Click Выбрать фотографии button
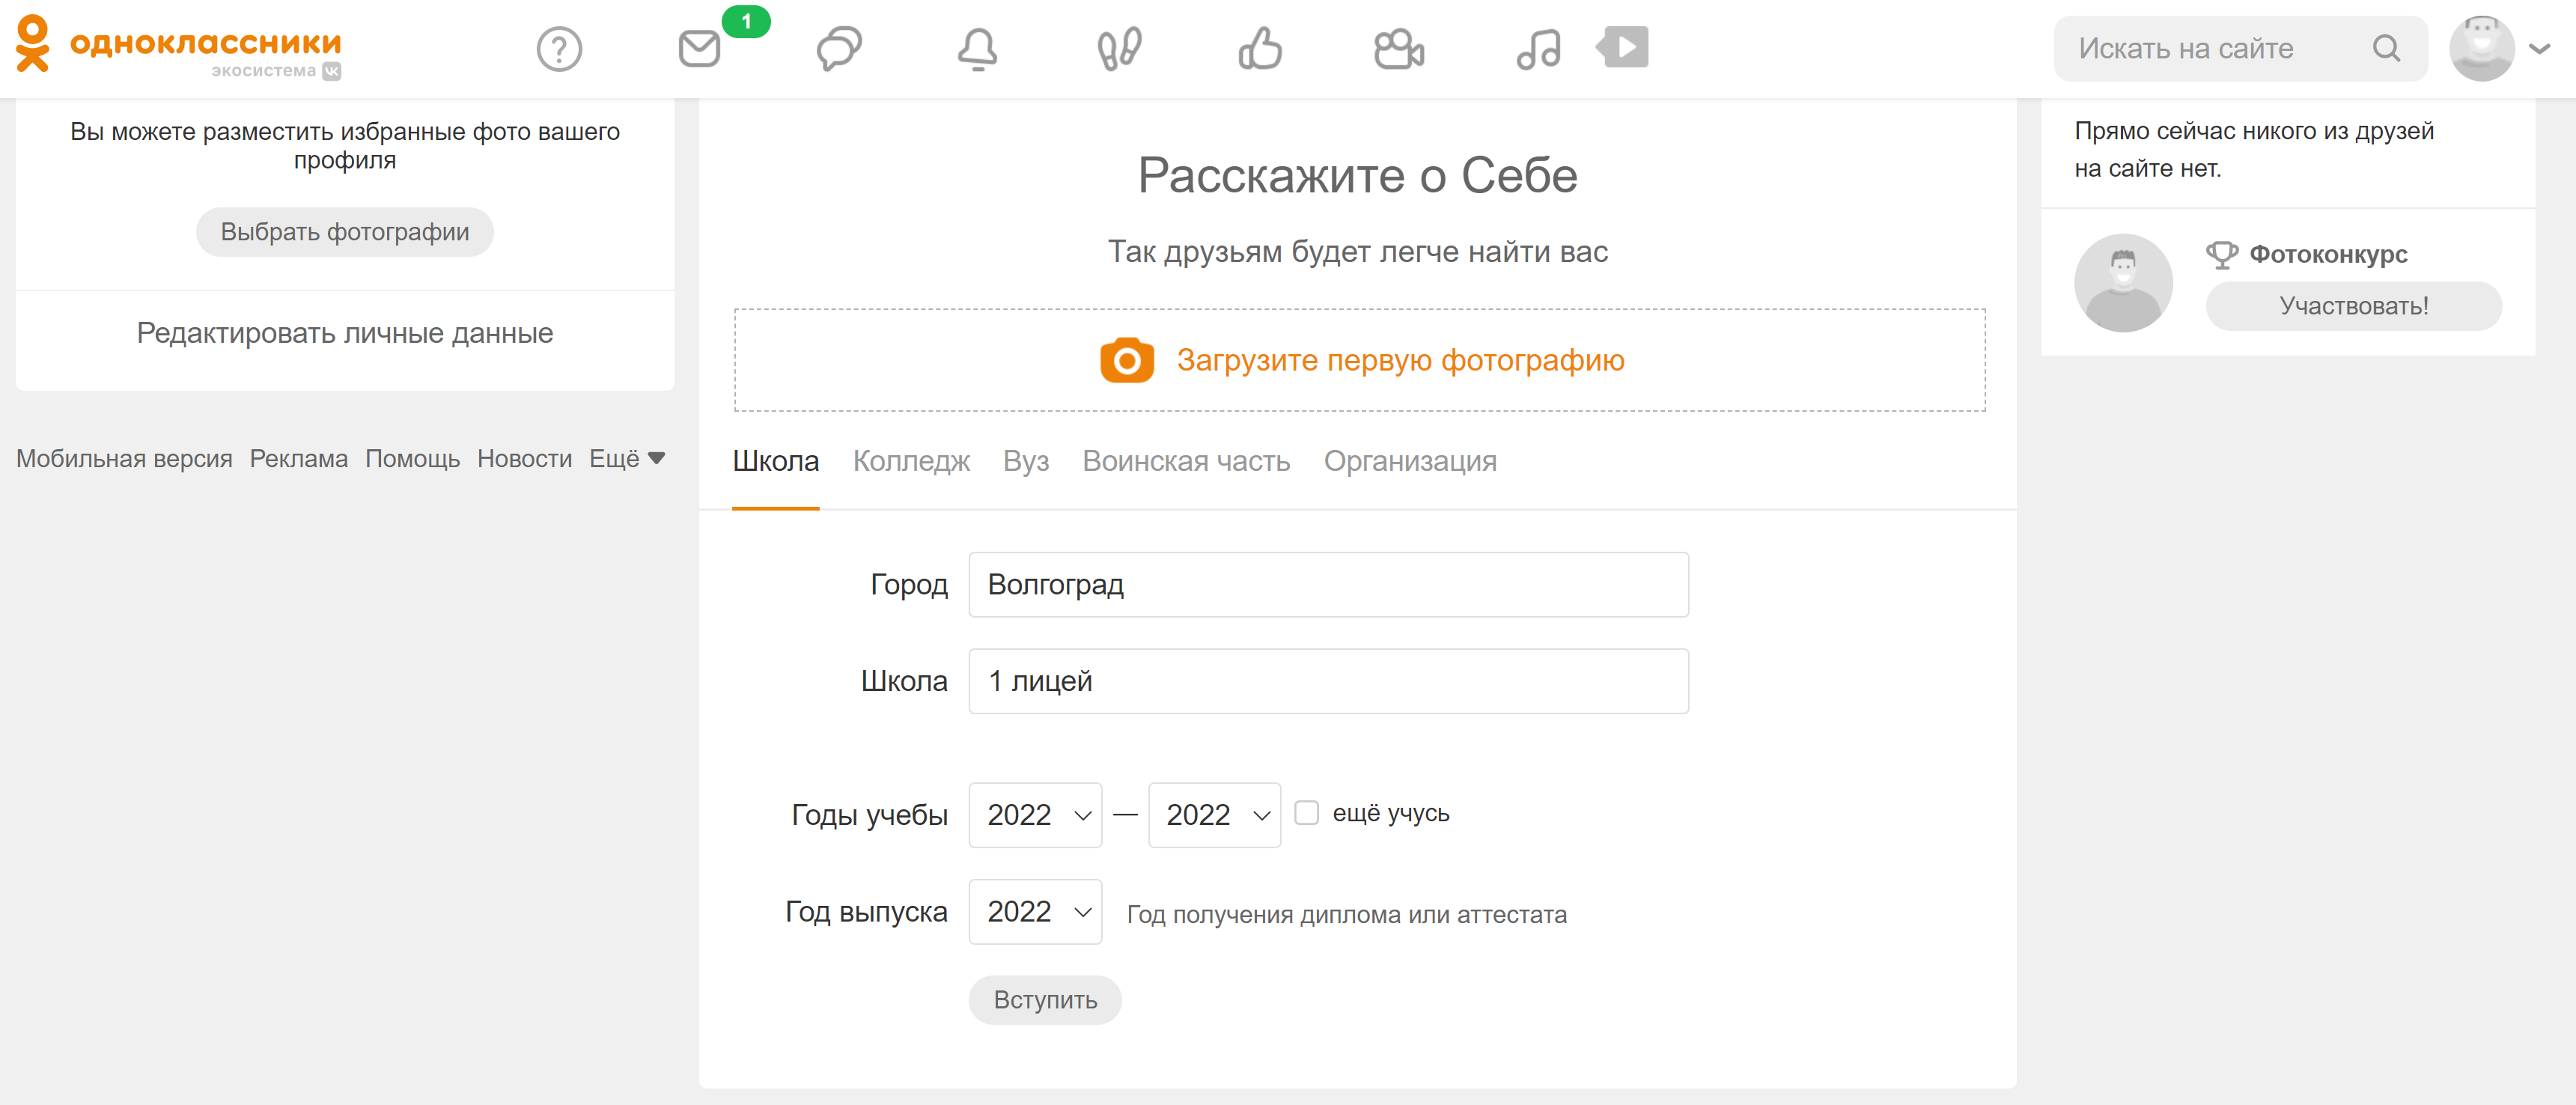The width and height of the screenshot is (2576, 1105). [345, 232]
